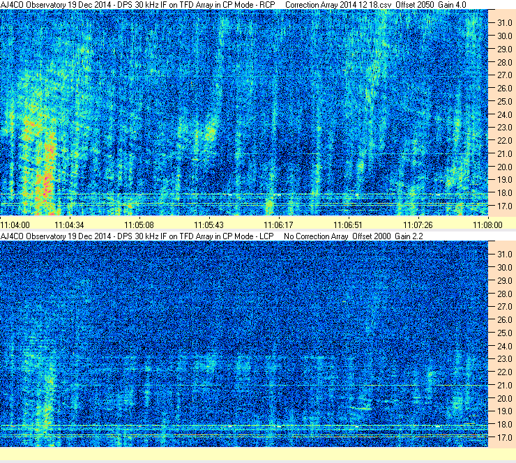Image resolution: width=516 pixels, height=463 pixels.
Task: Click the 'Gain 4.0' text
Action: tap(452, 5)
